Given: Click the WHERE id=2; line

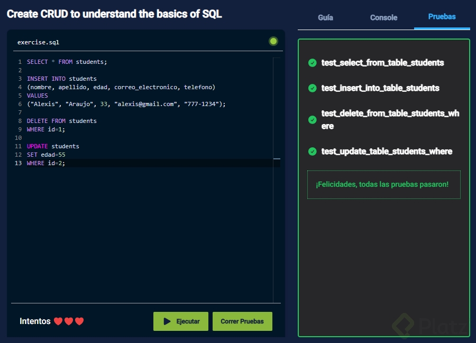Looking at the screenshot, I should (x=46, y=163).
